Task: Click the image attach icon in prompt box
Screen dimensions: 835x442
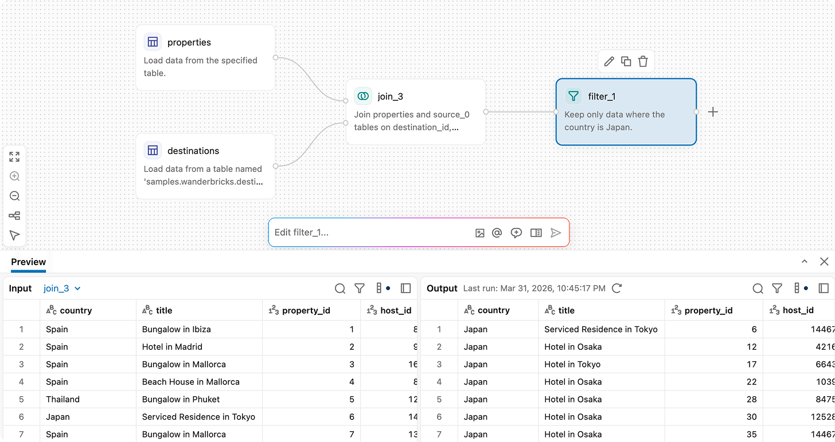Action: pyautogui.click(x=480, y=233)
